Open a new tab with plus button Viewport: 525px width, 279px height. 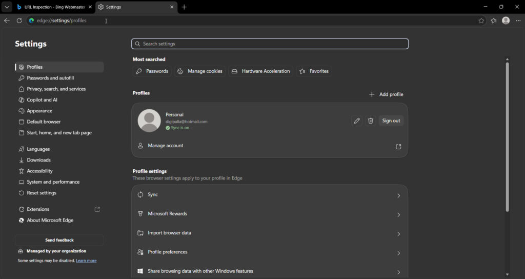click(184, 7)
